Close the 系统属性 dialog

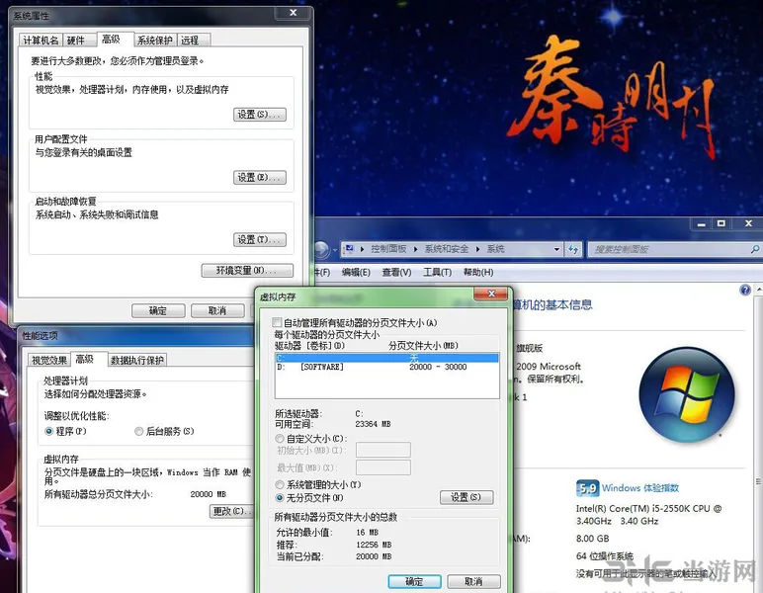pos(293,13)
